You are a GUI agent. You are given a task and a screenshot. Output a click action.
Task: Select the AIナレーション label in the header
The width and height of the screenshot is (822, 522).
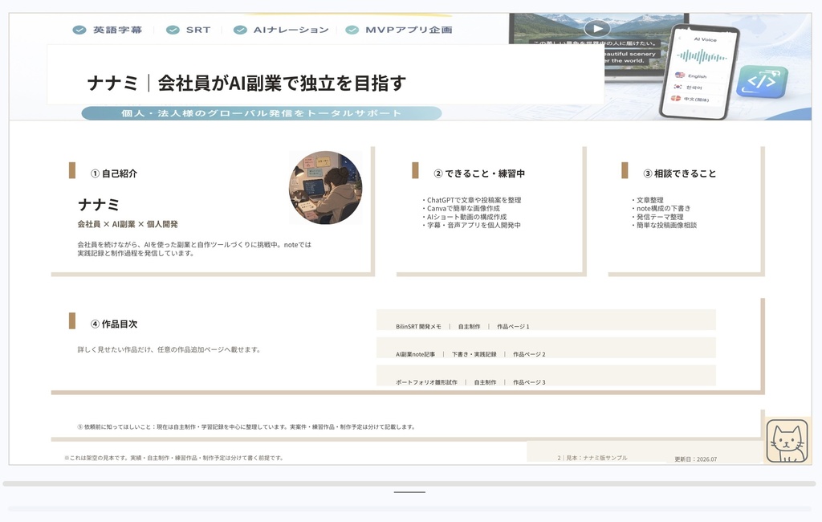[291, 30]
